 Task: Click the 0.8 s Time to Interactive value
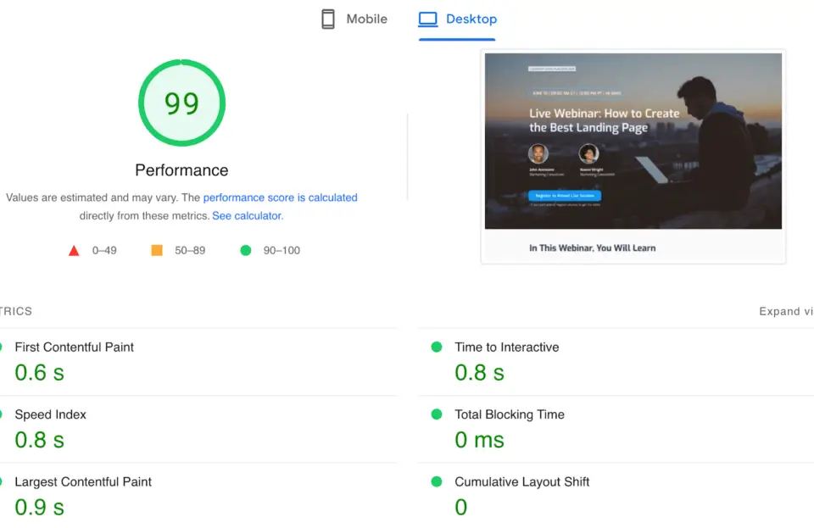479,373
